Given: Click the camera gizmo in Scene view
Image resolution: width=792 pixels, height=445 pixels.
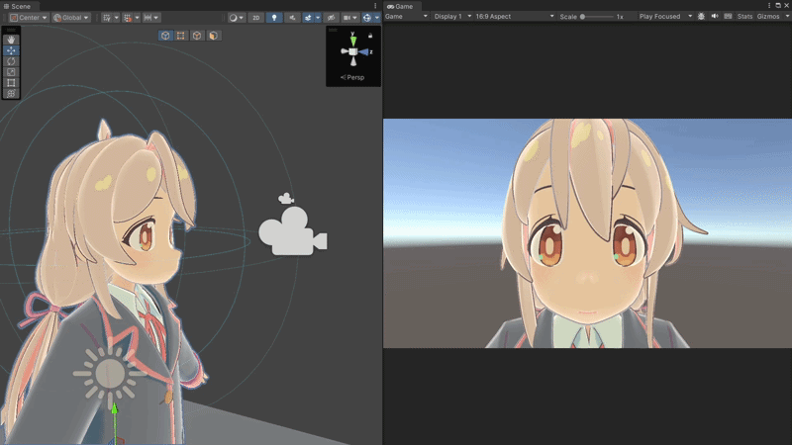Looking at the screenshot, I should click(x=292, y=231).
